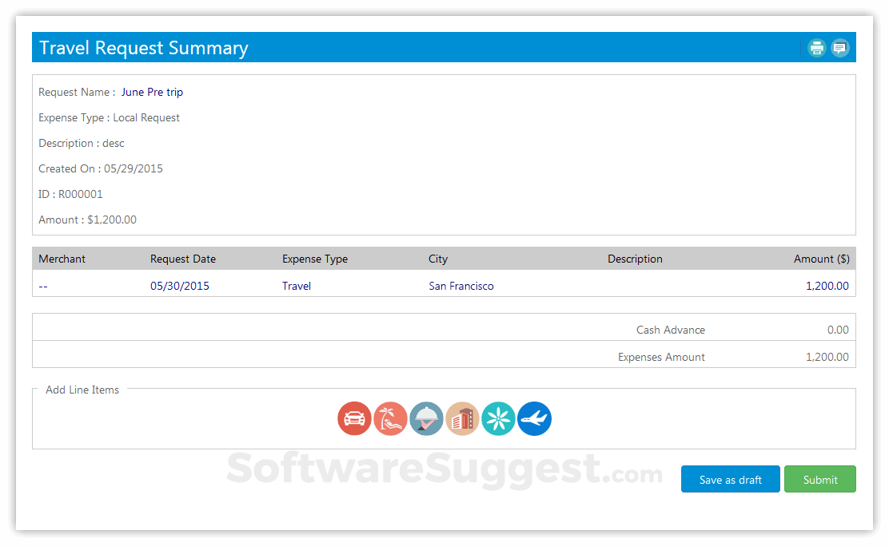Screen dimensions: 889x546
Task: Click the flower miscellaneous expense icon
Action: (498, 418)
